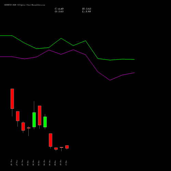Select the 10 Dec date label
This screenshot has width=171, height=171.
pos(61,163)
